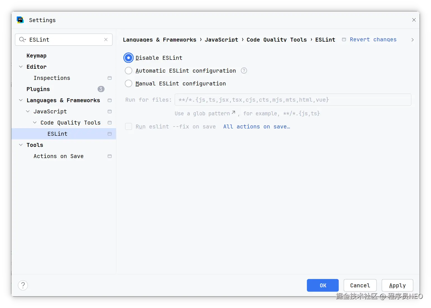Select Automatic ESLint configuration radio button
Viewport: 431px width, 308px height.
click(x=128, y=71)
